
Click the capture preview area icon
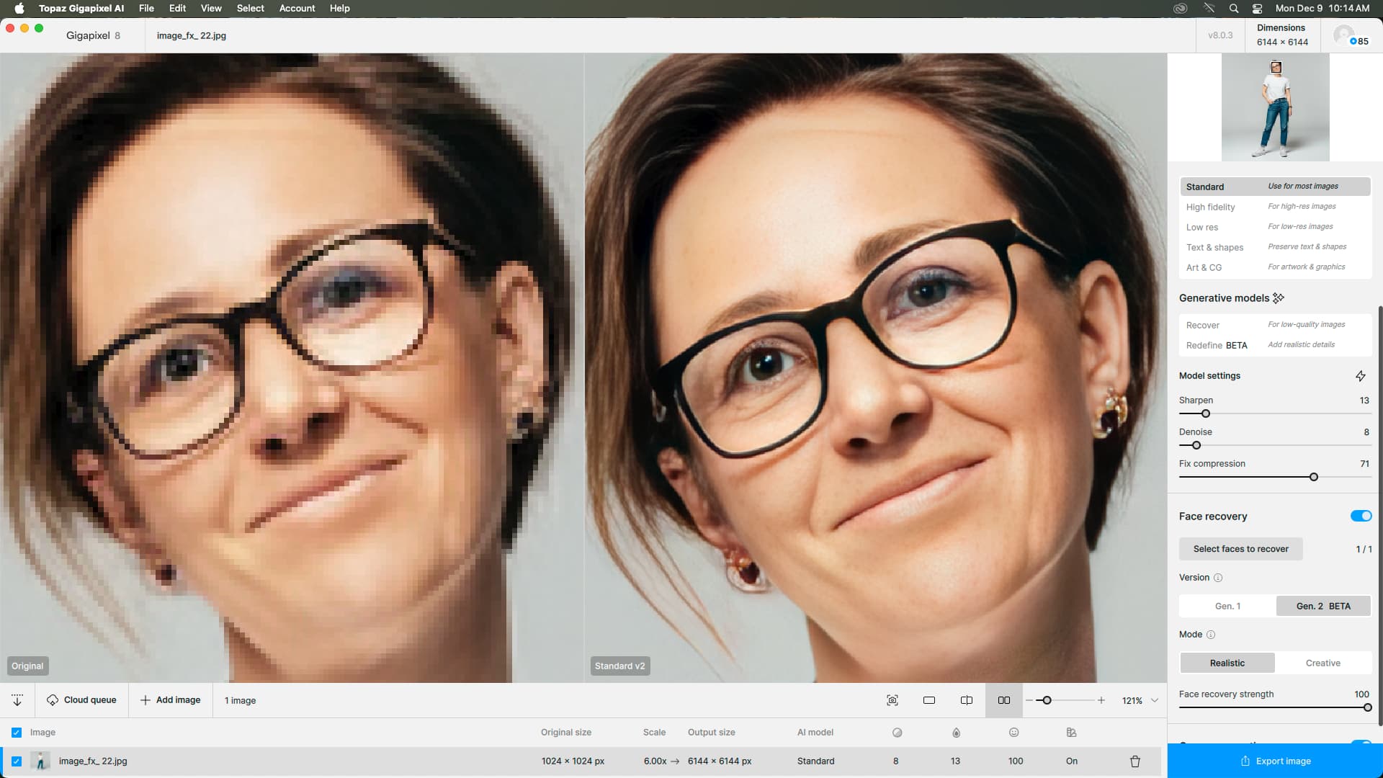[892, 700]
